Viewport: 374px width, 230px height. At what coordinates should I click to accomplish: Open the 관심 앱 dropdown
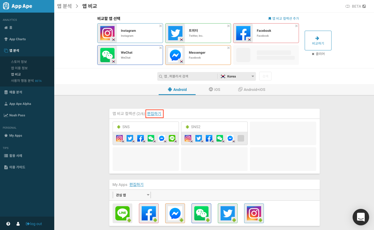[x=132, y=195]
